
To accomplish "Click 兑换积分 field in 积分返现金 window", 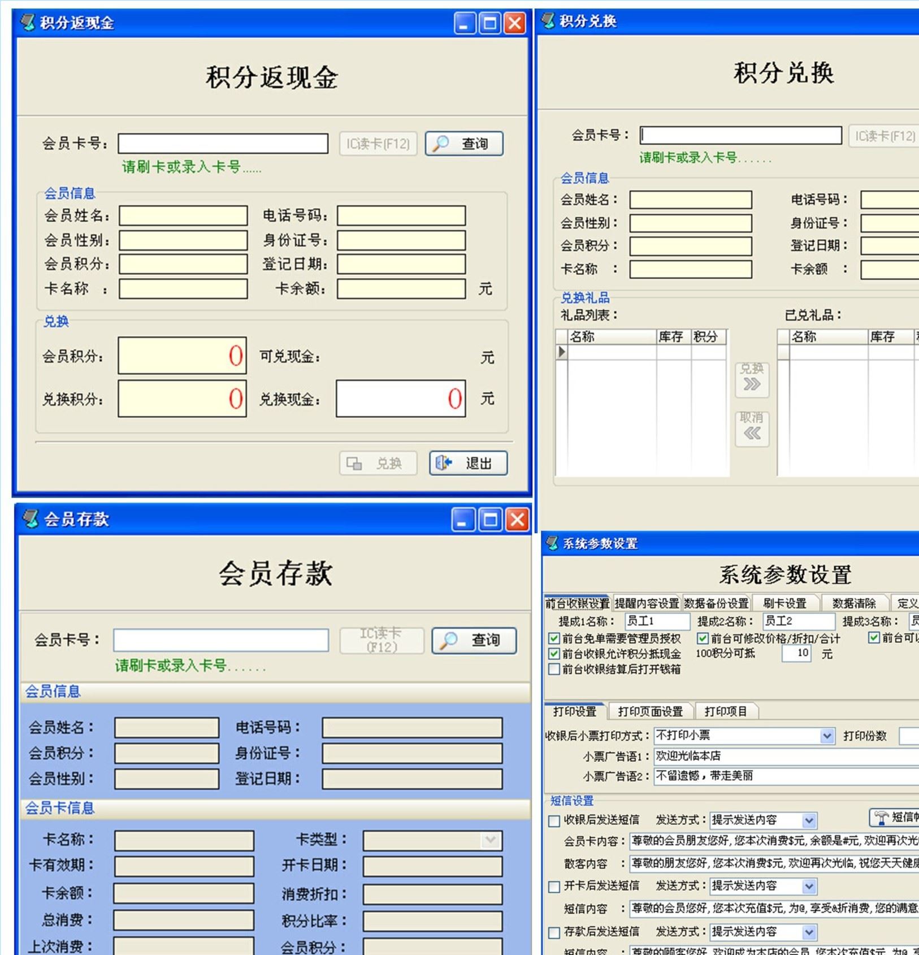I will [183, 399].
